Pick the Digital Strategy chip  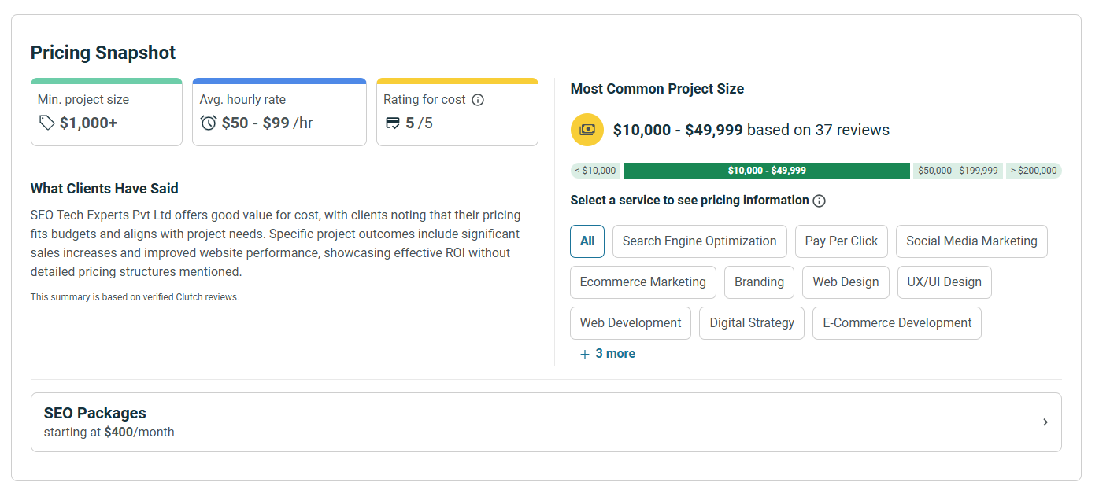(x=752, y=323)
